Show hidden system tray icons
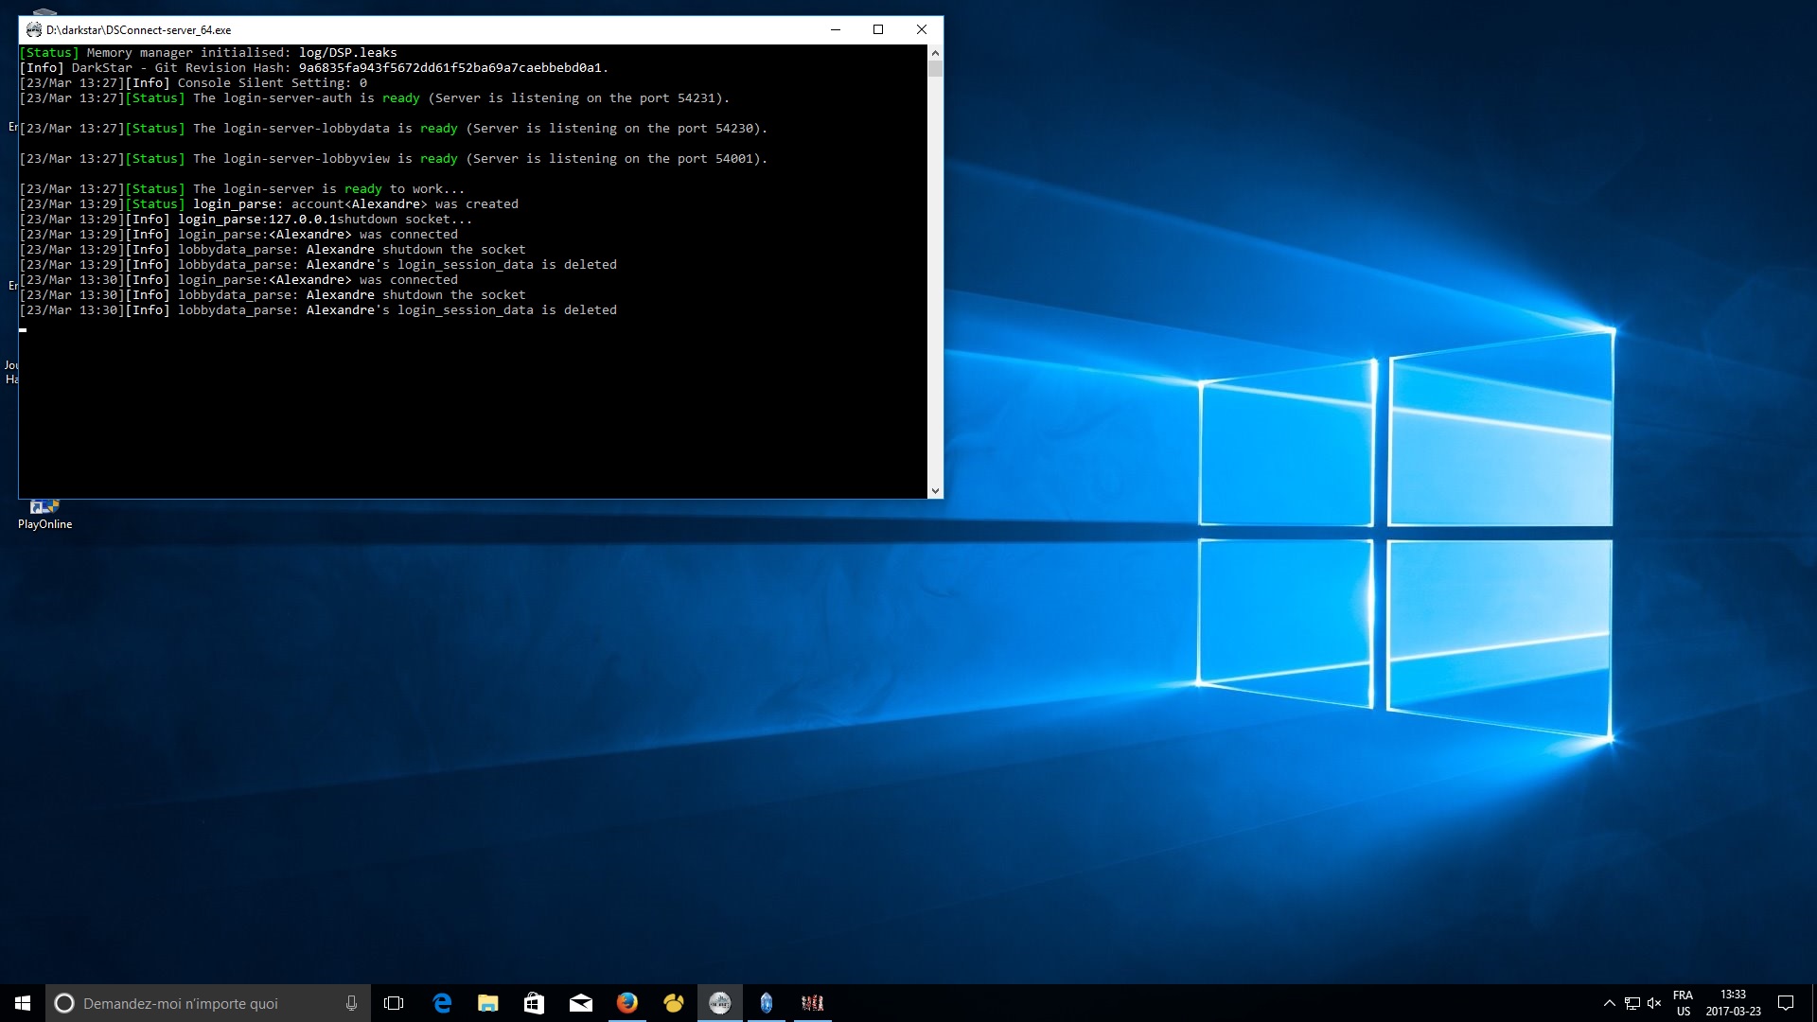The image size is (1817, 1022). (1609, 1003)
